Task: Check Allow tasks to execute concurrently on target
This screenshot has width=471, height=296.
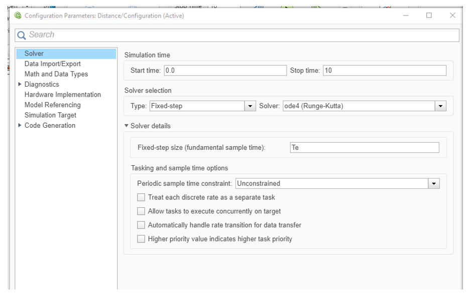Action: click(141, 211)
